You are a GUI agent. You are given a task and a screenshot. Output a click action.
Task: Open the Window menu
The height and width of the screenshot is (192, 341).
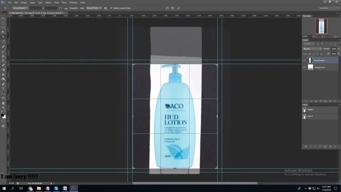pos(73,3)
